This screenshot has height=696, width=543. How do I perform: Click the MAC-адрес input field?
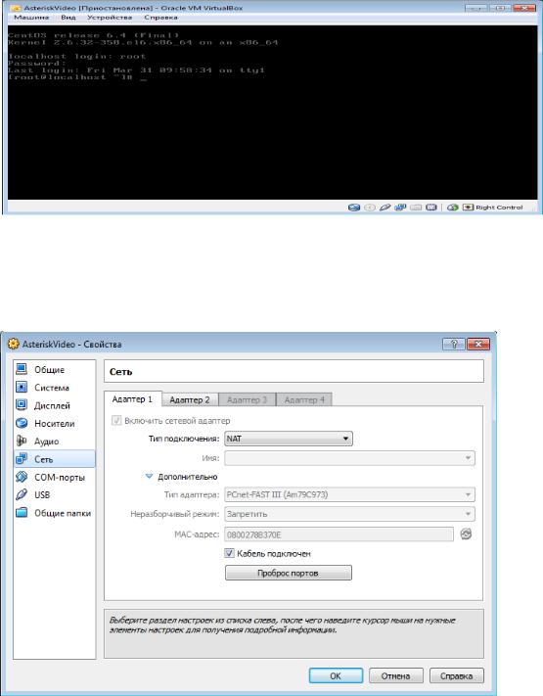339,534
